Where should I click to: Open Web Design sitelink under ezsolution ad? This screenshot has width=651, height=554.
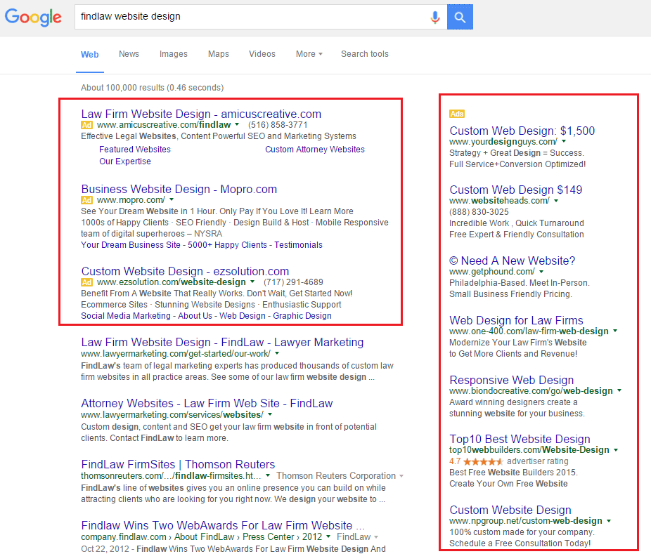pyautogui.click(x=242, y=316)
